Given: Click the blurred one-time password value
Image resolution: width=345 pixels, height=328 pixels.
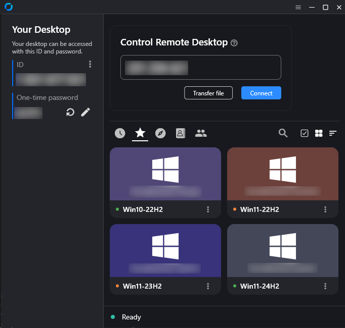Looking at the screenshot, I should (x=28, y=113).
